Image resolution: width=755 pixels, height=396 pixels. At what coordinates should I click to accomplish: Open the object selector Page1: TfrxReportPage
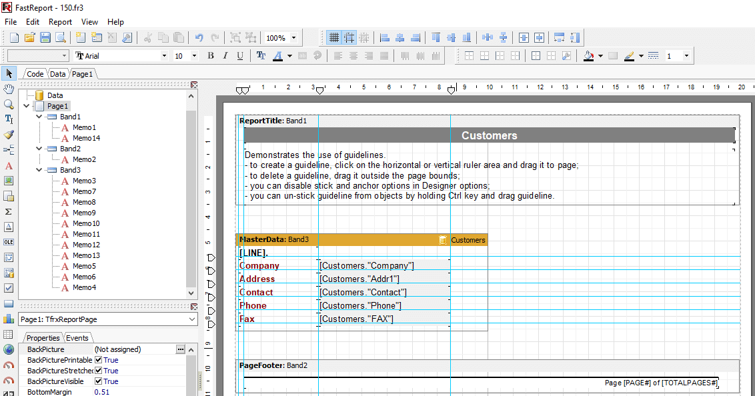(x=108, y=319)
